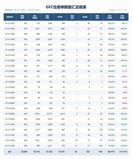Select the 10-12 20:00 time cell
Image resolution: width=132 pixels, height=159 pixels.
click(x=10, y=50)
